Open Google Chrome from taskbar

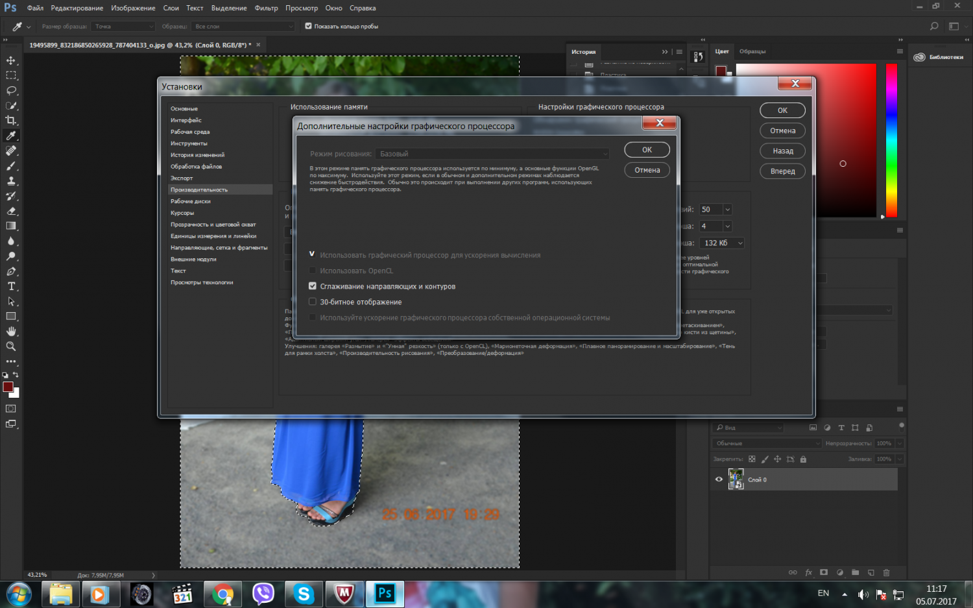click(x=222, y=594)
